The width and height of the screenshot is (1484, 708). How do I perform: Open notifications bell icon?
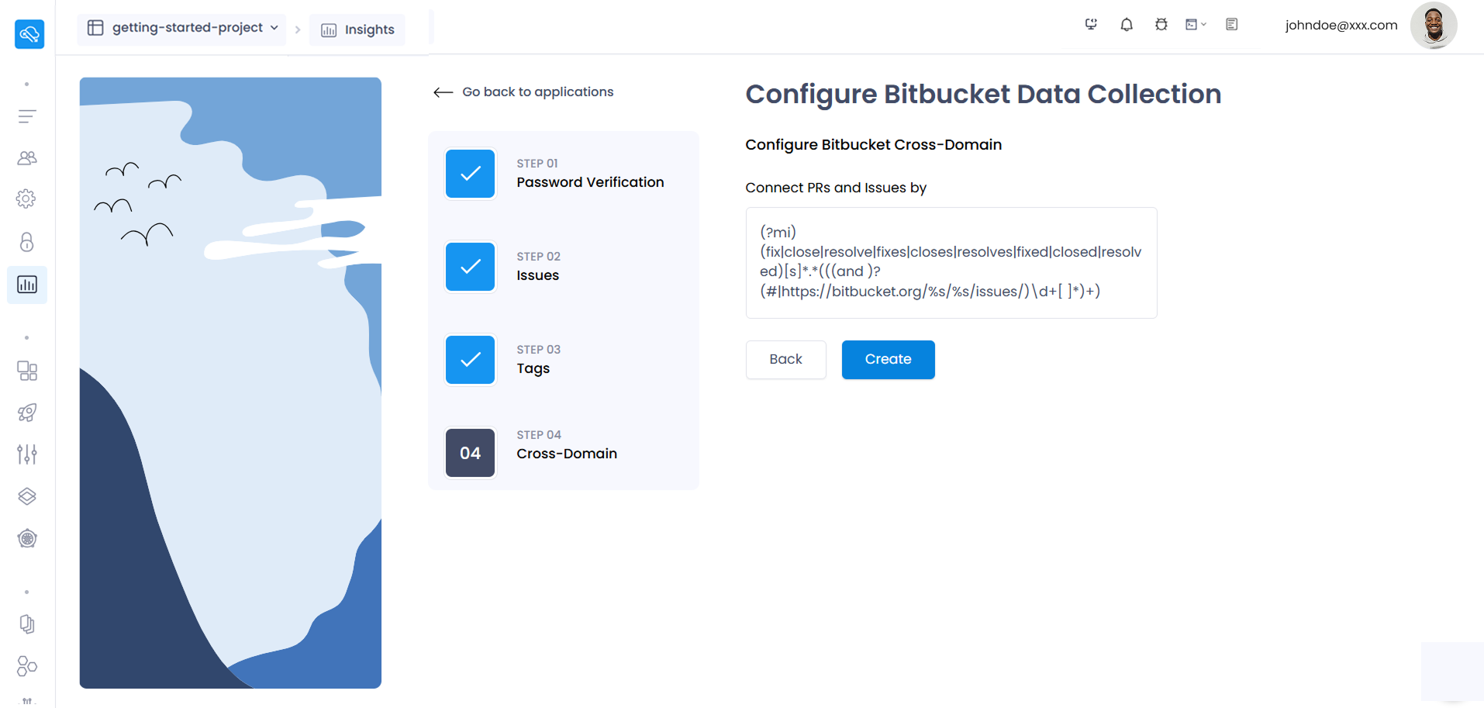pyautogui.click(x=1127, y=25)
